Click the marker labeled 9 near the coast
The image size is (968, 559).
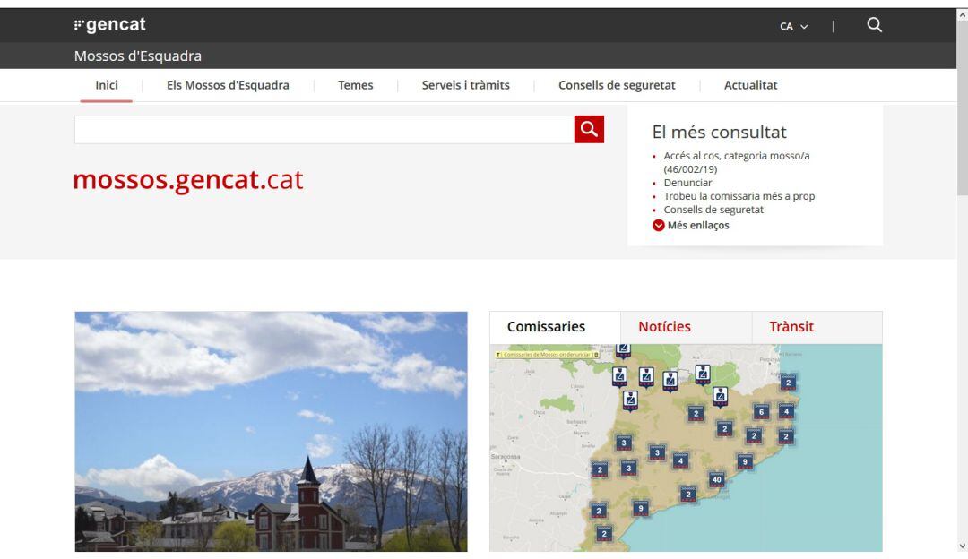[745, 461]
